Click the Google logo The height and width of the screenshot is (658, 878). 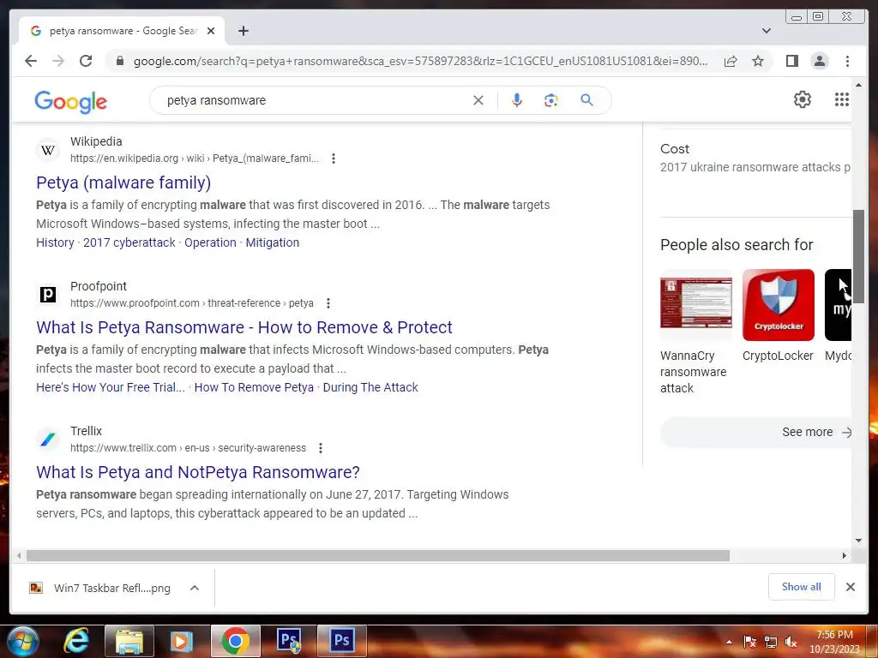[70, 101]
